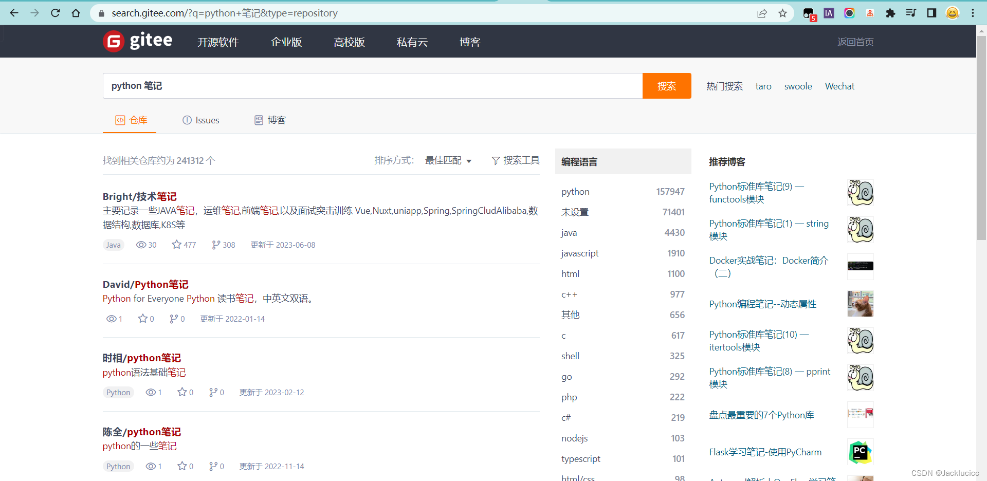Click the star icon for David/Python笔记

click(142, 319)
